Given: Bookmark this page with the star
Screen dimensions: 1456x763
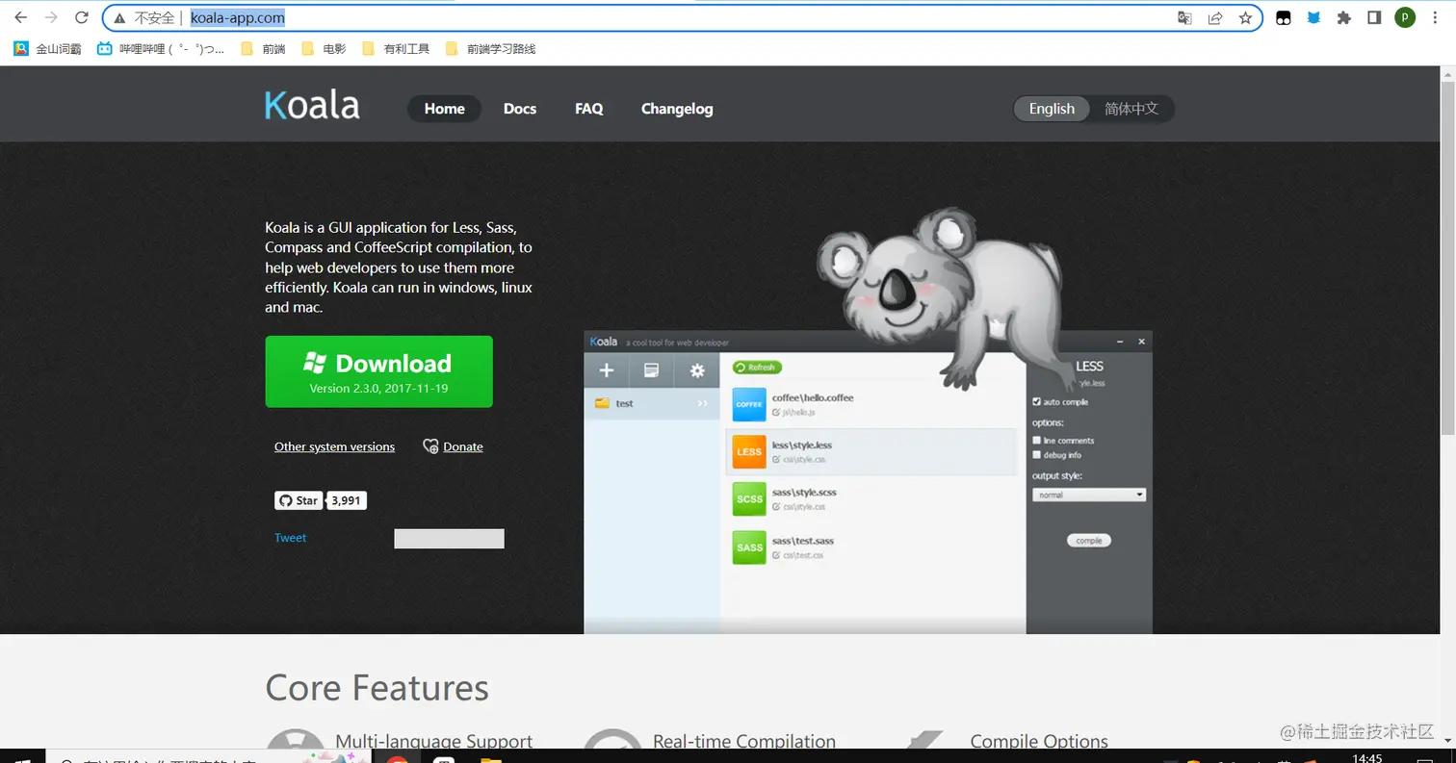Looking at the screenshot, I should tap(1245, 17).
